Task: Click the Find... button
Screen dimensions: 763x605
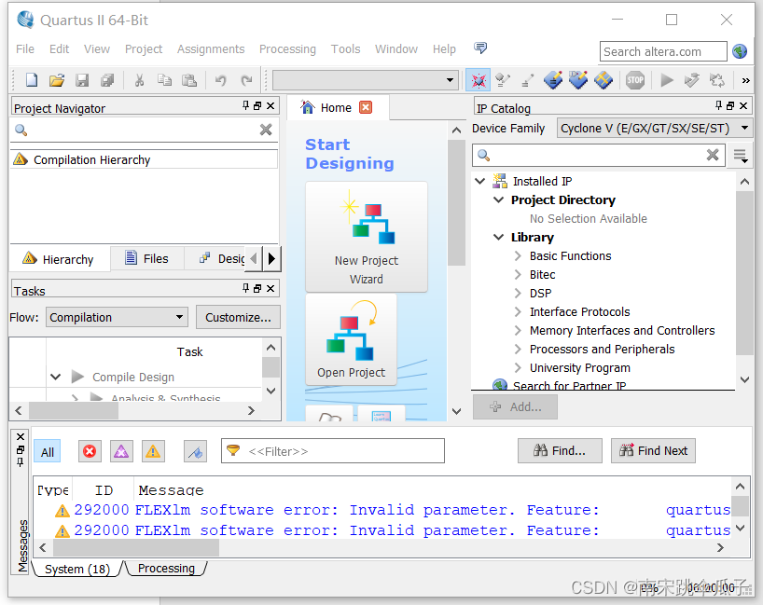Action: (x=560, y=451)
